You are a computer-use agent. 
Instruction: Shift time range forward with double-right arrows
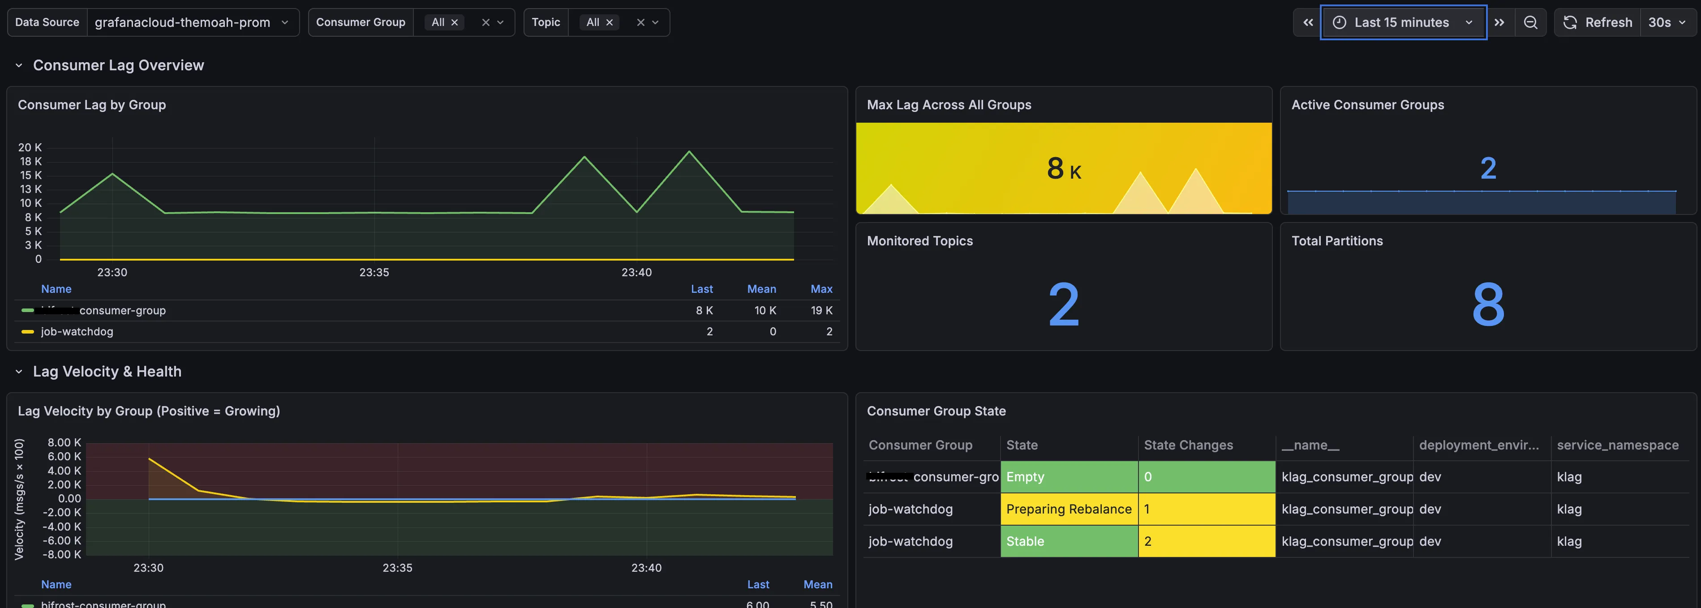pos(1499,22)
